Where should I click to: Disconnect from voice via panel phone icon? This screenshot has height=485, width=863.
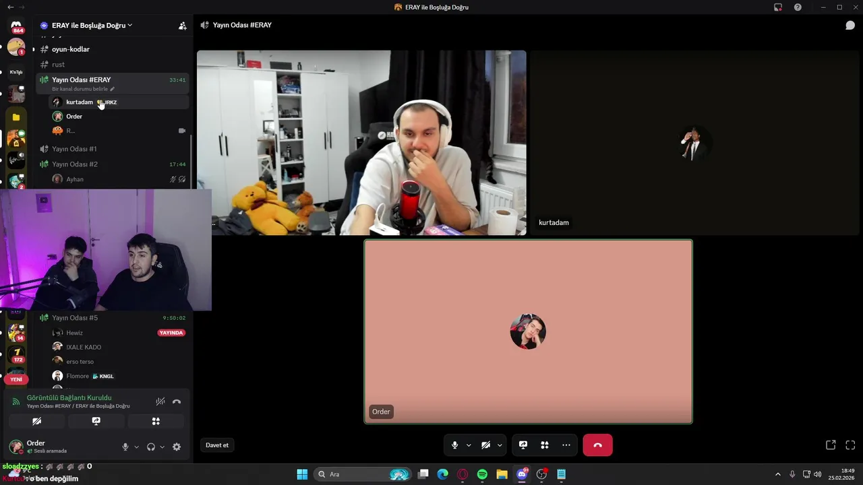pos(177,401)
